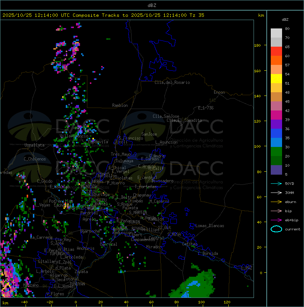Screen dimensions: 304x307
Task: Click the white 30HM arrow in legend
Action: point(276,193)
